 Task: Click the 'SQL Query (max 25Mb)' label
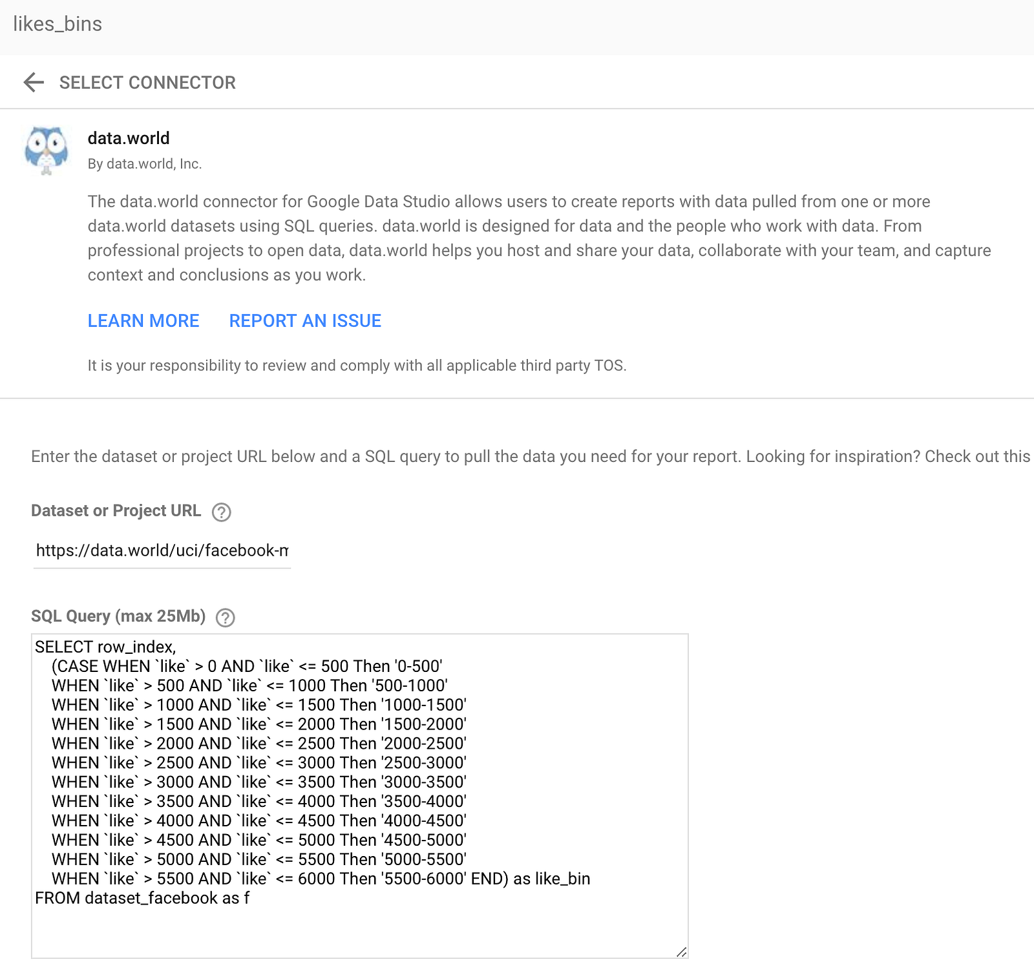118,616
